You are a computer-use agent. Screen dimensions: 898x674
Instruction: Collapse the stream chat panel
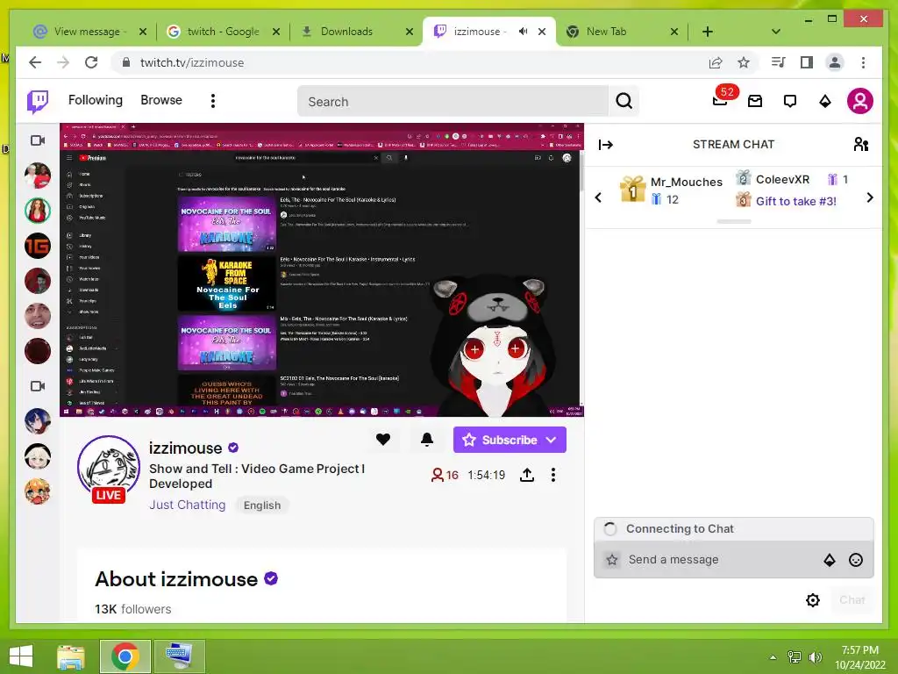coord(606,145)
